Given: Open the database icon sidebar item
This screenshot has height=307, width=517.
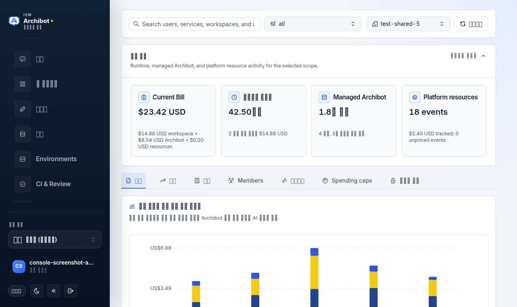Looking at the screenshot, I should pyautogui.click(x=23, y=134).
